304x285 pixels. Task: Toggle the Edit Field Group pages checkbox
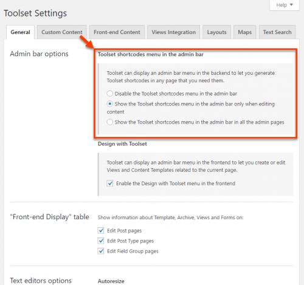point(101,252)
